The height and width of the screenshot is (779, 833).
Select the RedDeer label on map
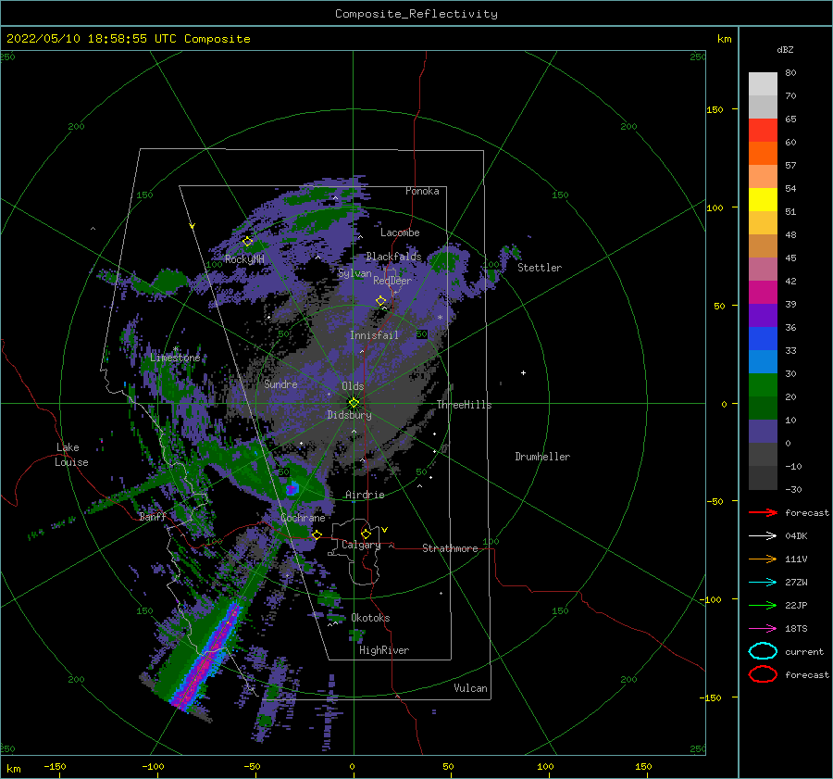pos(392,281)
